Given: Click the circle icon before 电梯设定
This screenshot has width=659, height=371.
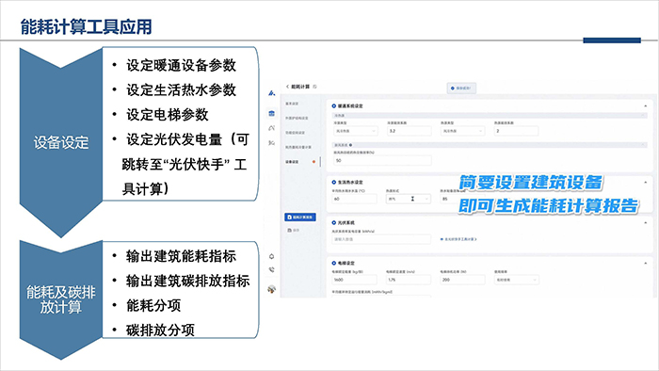Looking at the screenshot, I should (x=333, y=263).
